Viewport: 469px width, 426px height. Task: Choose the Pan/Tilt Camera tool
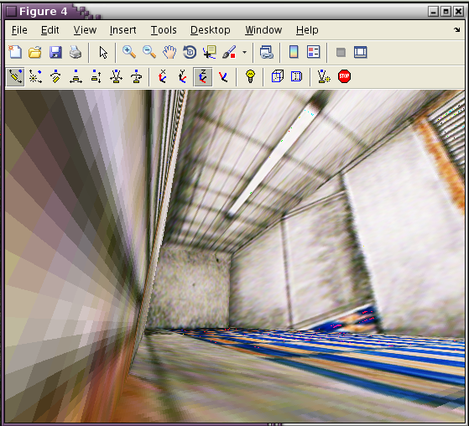click(55, 77)
